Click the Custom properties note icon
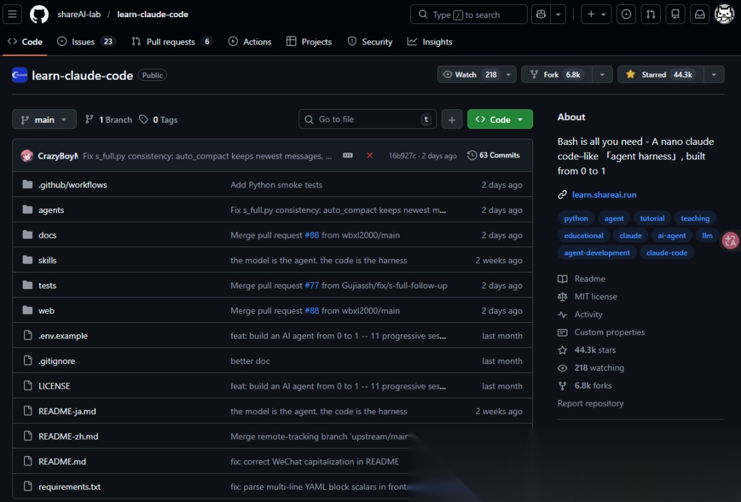The width and height of the screenshot is (741, 502). 563,332
